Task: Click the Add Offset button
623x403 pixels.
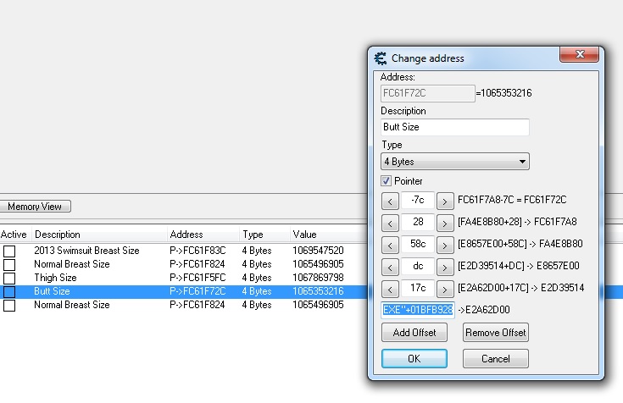Action: pos(414,332)
